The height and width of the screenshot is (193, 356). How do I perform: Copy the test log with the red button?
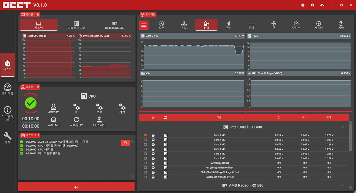click(x=125, y=143)
